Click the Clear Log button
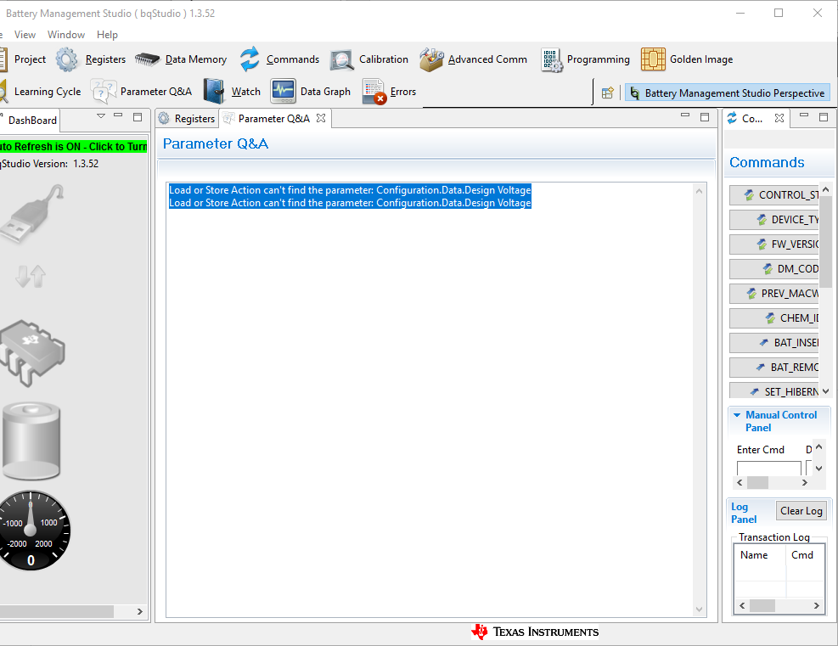This screenshot has width=838, height=646. (x=801, y=511)
